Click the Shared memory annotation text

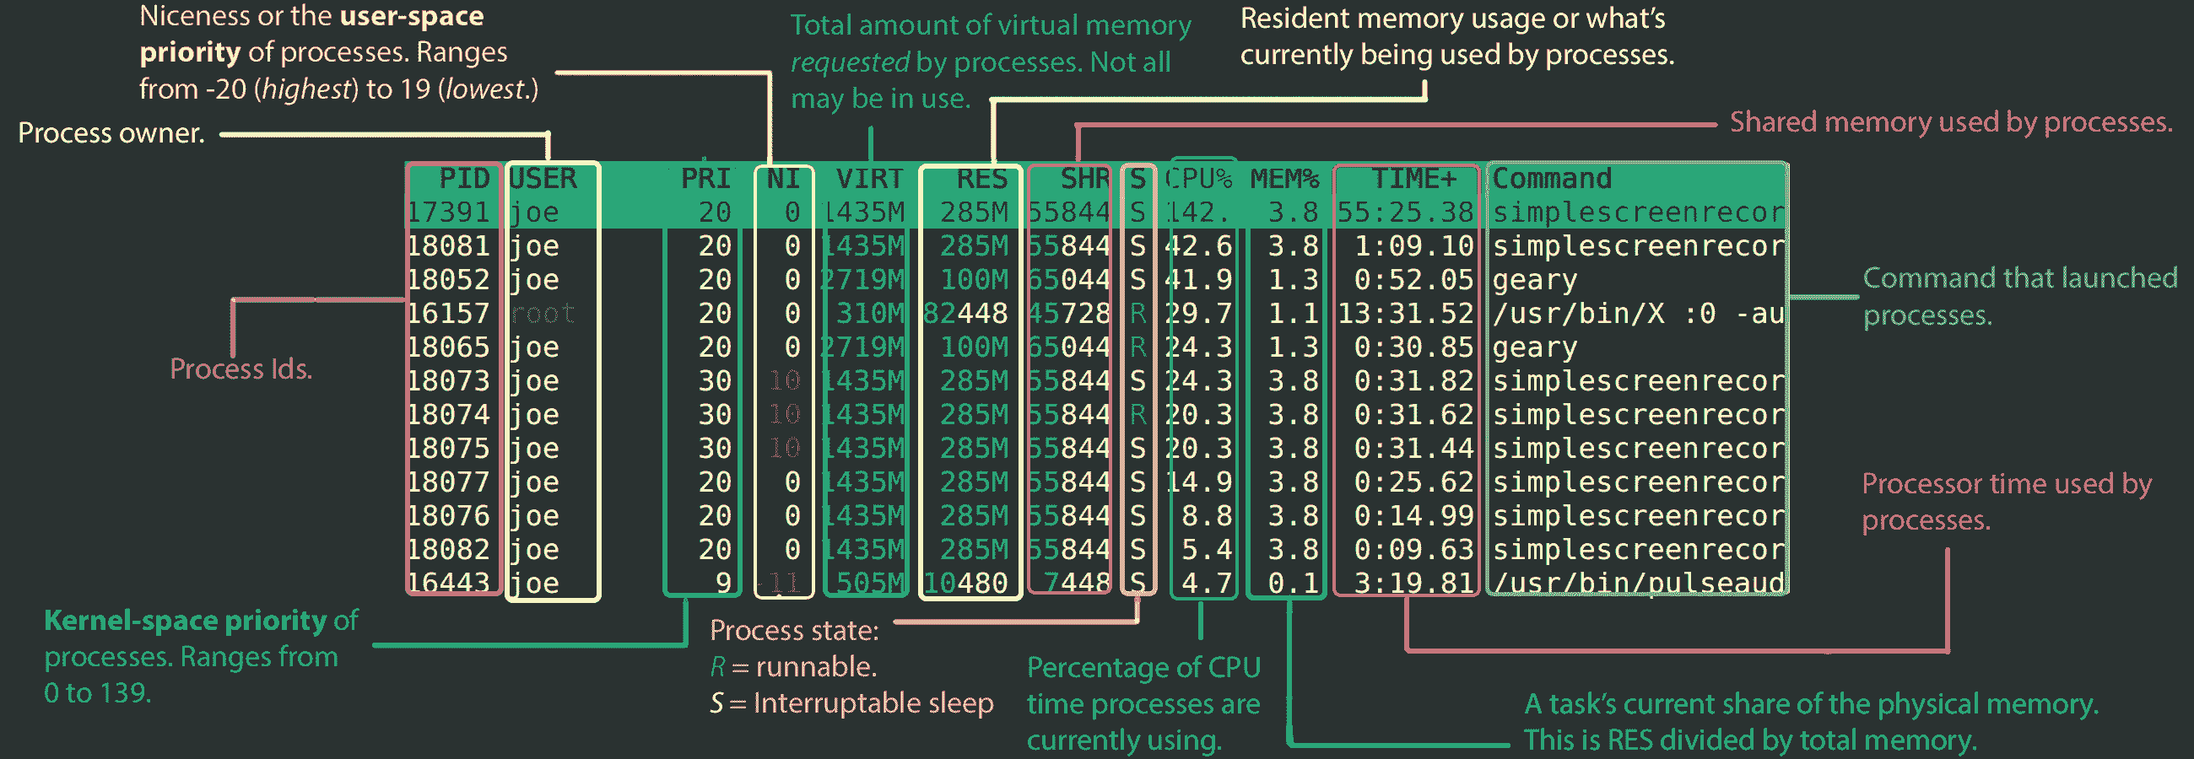(1950, 121)
